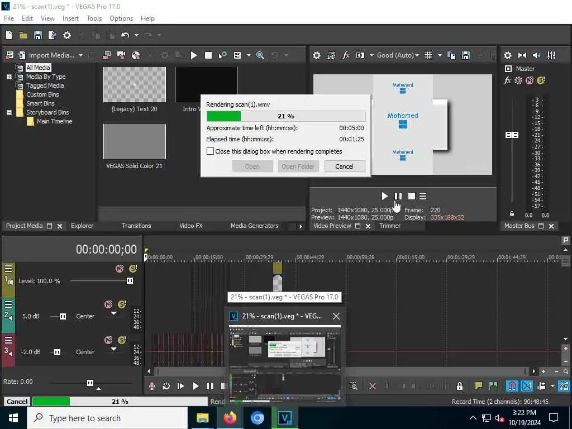Open the File menu

(x=9, y=18)
